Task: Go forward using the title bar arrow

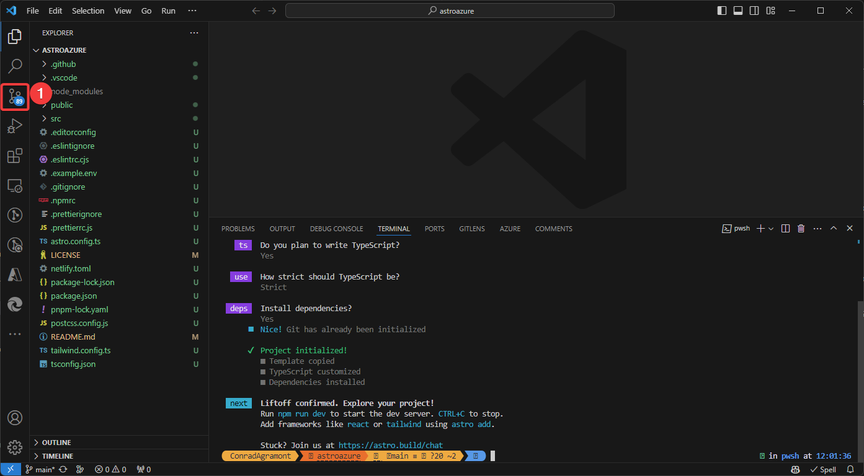Action: click(x=272, y=11)
